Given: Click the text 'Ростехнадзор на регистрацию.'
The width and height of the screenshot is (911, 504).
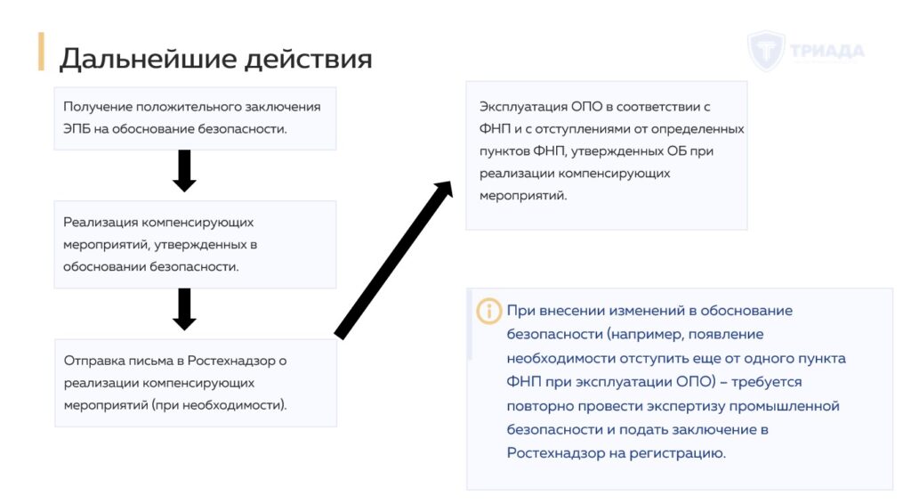Looking at the screenshot, I should [x=617, y=453].
